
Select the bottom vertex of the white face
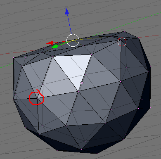[78, 91]
